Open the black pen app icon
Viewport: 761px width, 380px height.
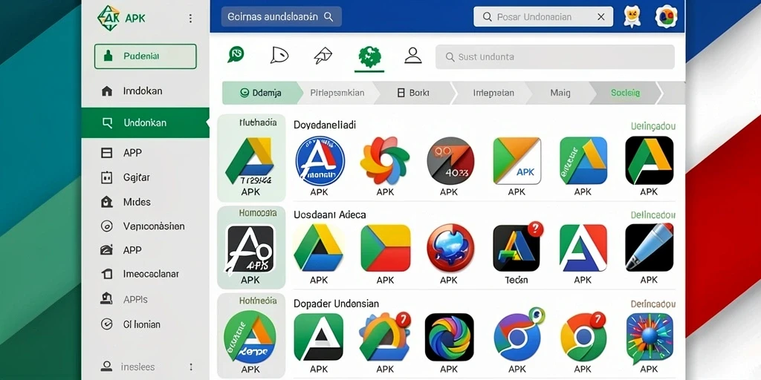coord(649,248)
